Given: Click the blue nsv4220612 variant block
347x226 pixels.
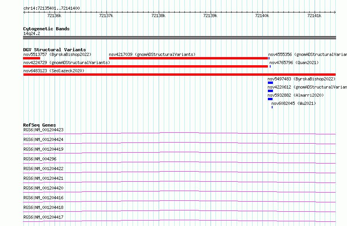Looking at the screenshot, I should (x=270, y=91).
